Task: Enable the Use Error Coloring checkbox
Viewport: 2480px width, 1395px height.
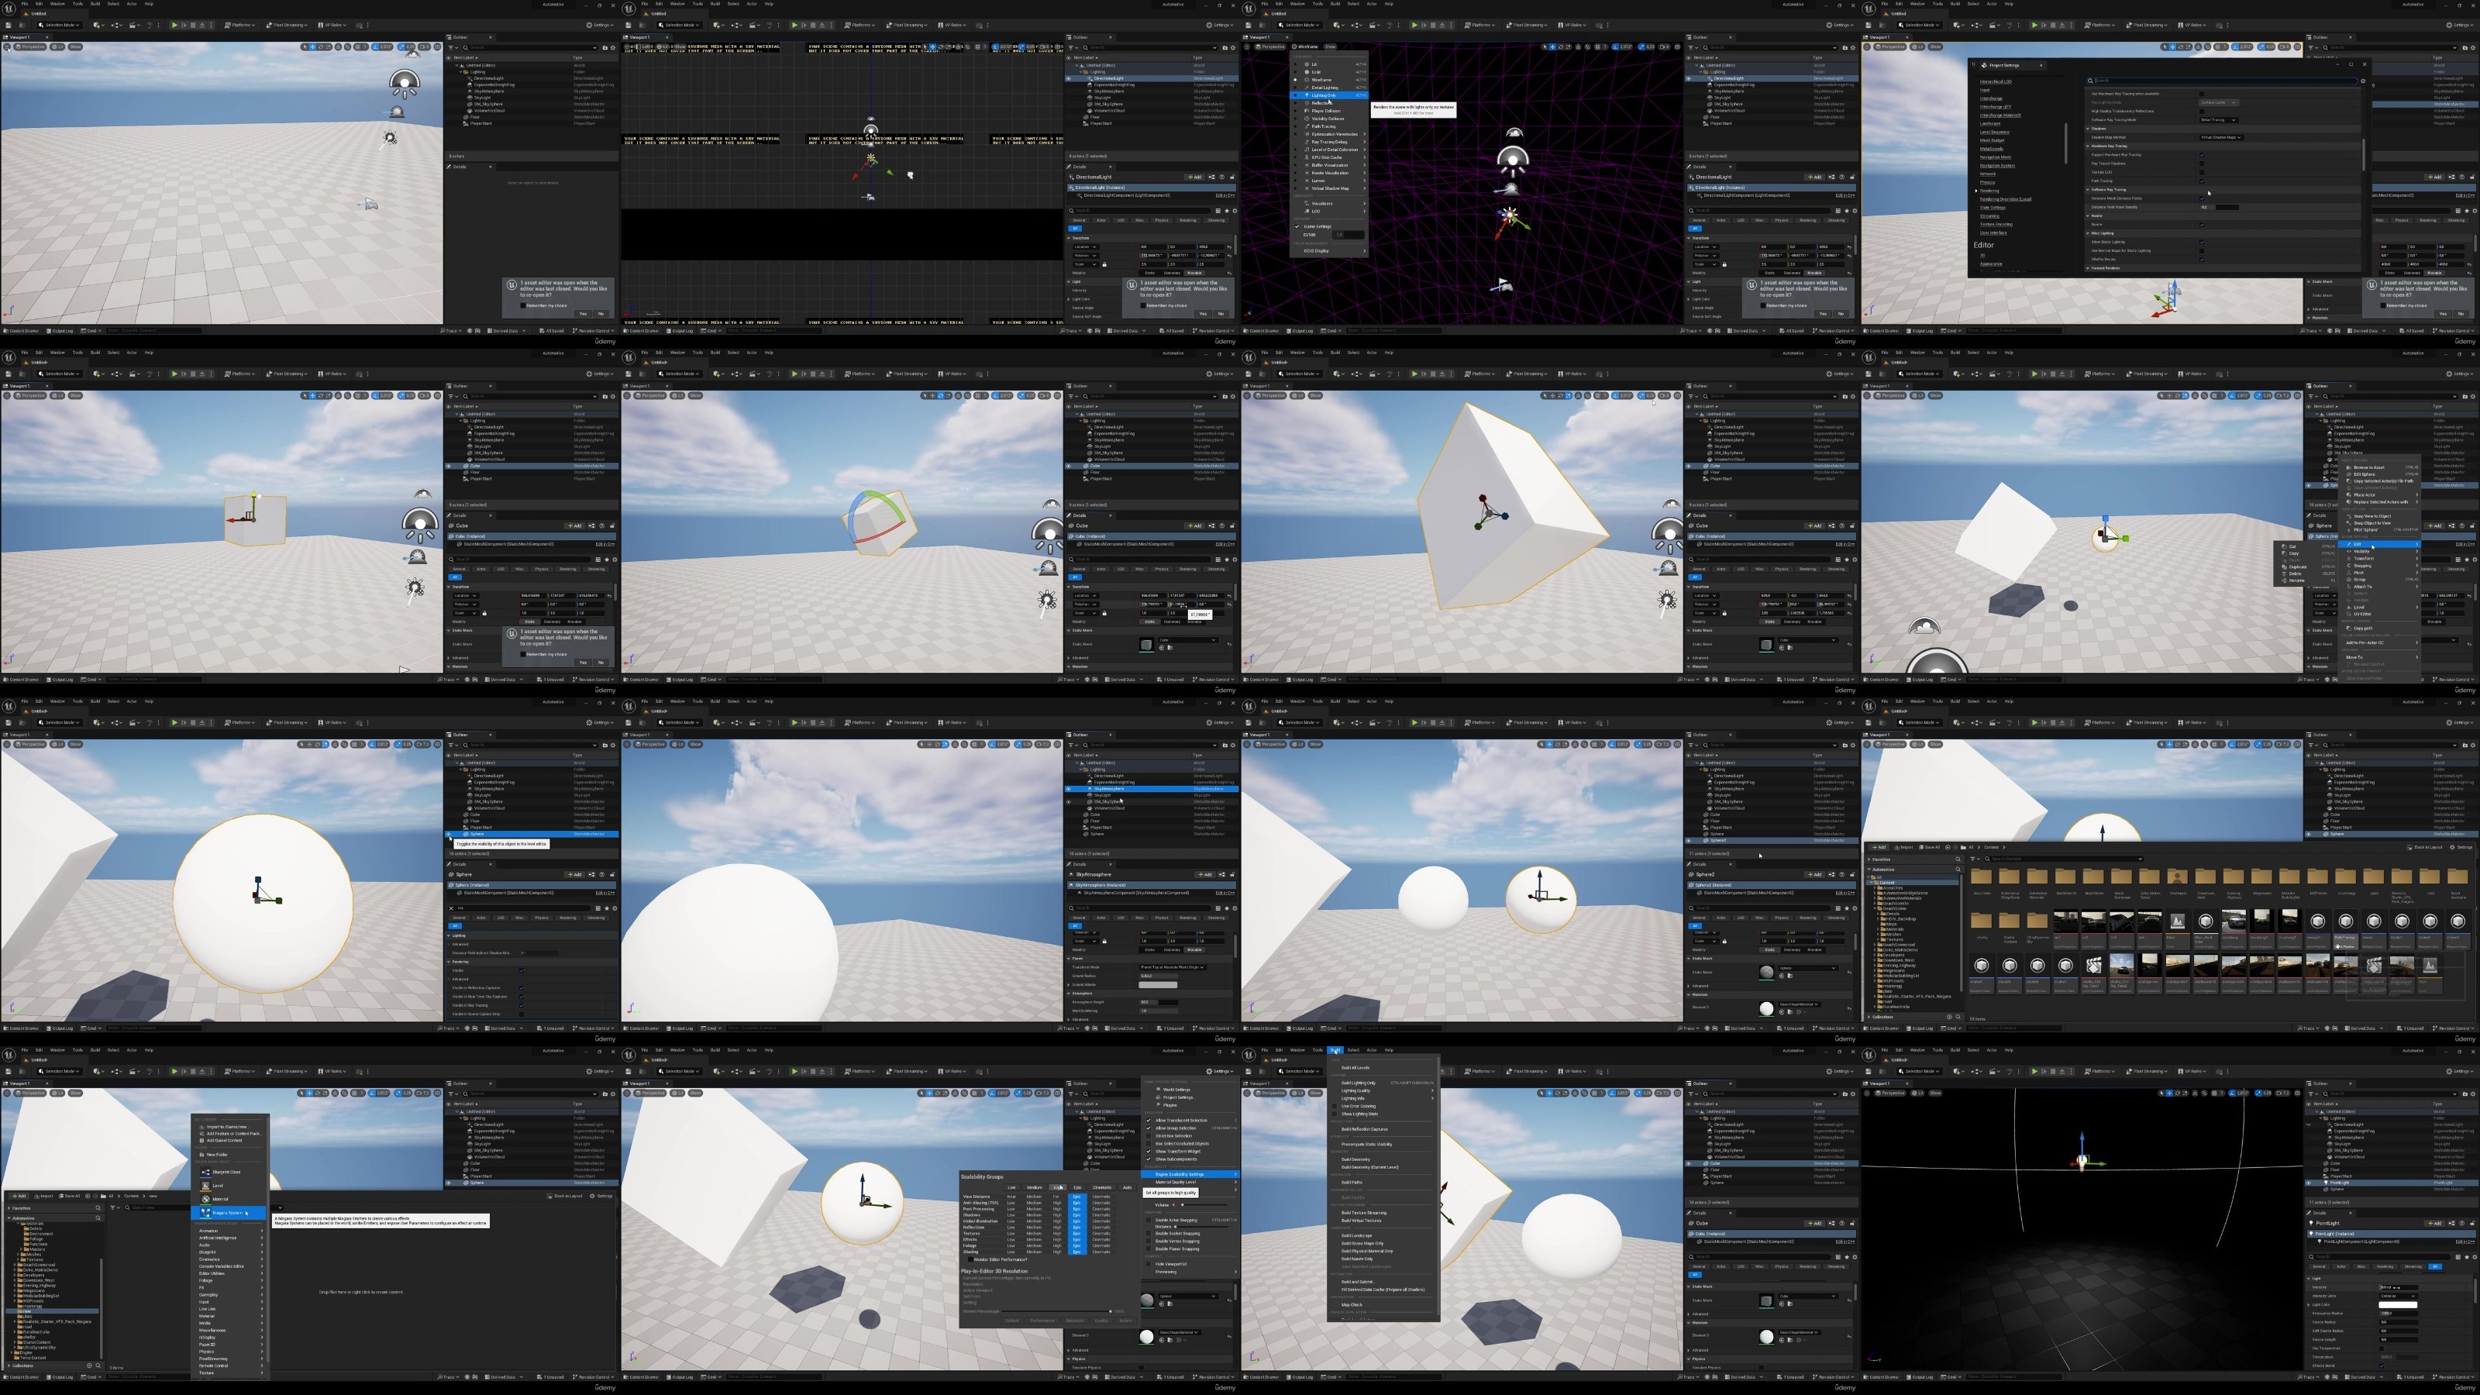Action: (1335, 1106)
